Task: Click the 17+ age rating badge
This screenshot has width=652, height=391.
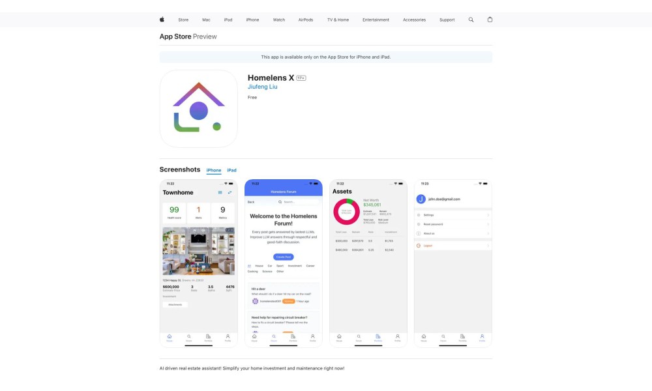Action: coord(301,78)
